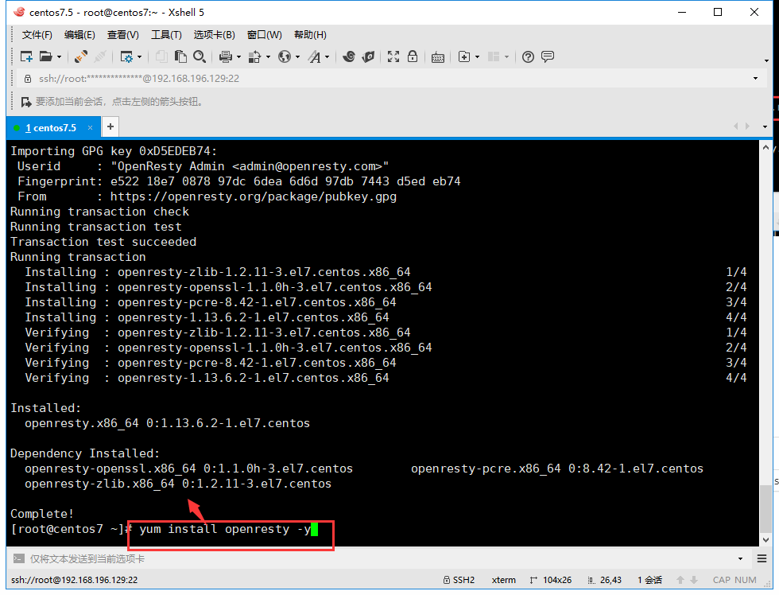Screen dimensions: 779x595
Task: Launch Xagent via the leaf icon
Action: (368, 56)
